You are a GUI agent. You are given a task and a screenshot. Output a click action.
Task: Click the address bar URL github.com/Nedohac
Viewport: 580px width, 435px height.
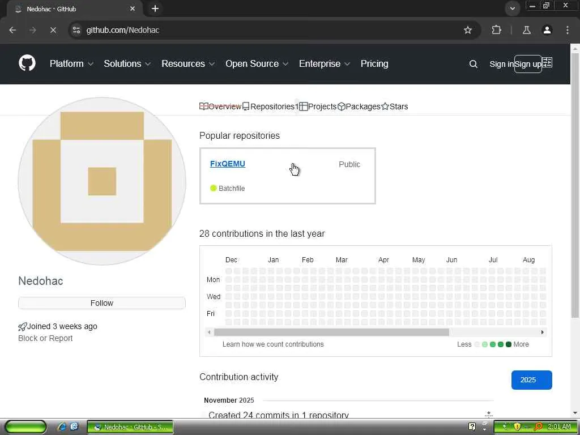pos(123,30)
